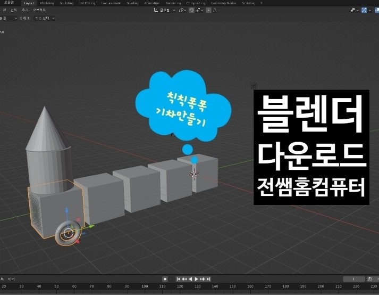The width and height of the screenshot is (379, 295).
Task: Switch to the Shading workspace tab
Action: coord(132,3)
